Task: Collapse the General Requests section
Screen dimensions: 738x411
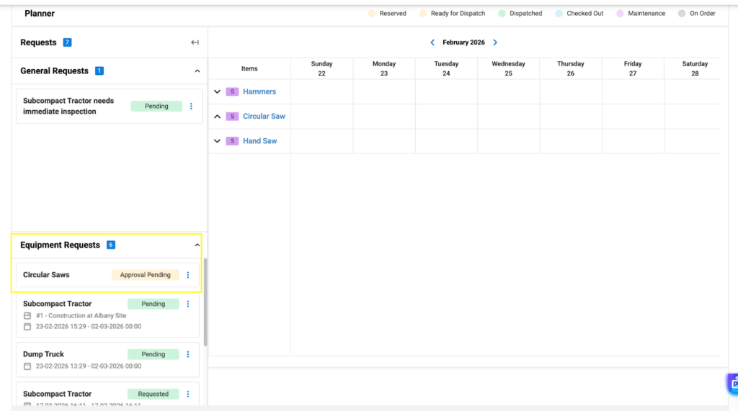Action: point(197,71)
